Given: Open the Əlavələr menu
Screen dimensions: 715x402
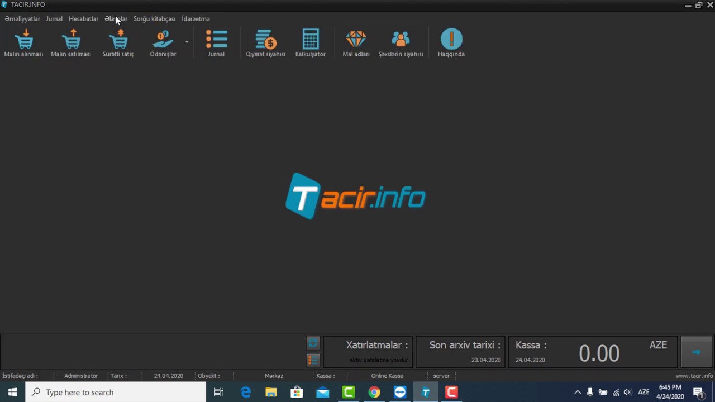Looking at the screenshot, I should (116, 19).
